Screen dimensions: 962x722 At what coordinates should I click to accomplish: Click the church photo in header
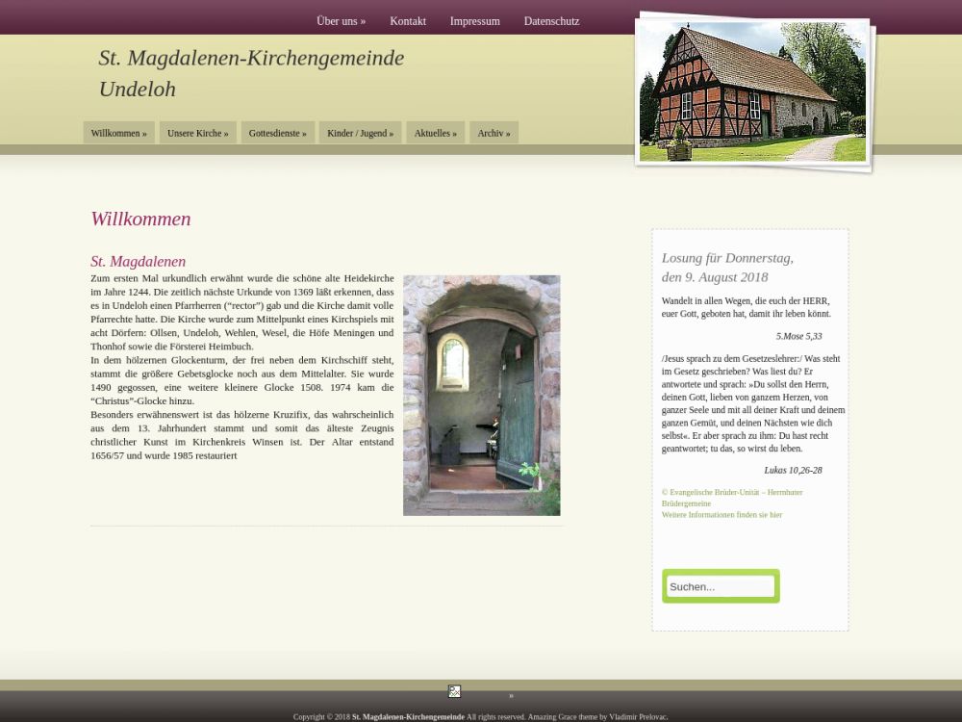pos(752,91)
